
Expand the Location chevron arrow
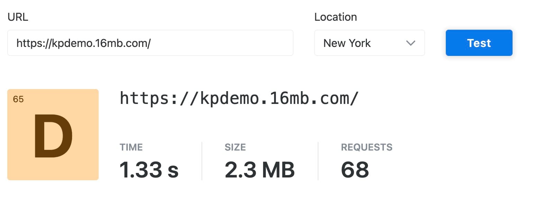click(x=410, y=43)
